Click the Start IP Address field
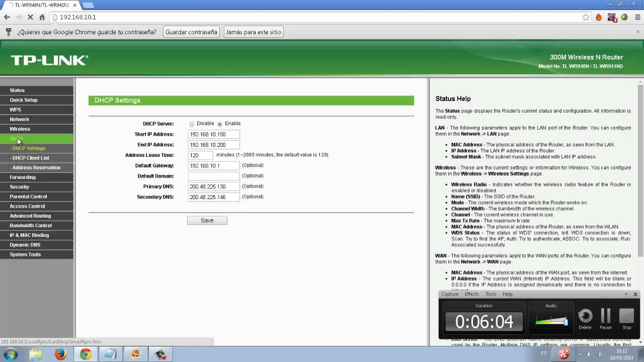The image size is (644, 362). [x=214, y=134]
